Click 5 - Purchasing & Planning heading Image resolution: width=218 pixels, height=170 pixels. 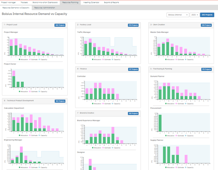(161, 69)
